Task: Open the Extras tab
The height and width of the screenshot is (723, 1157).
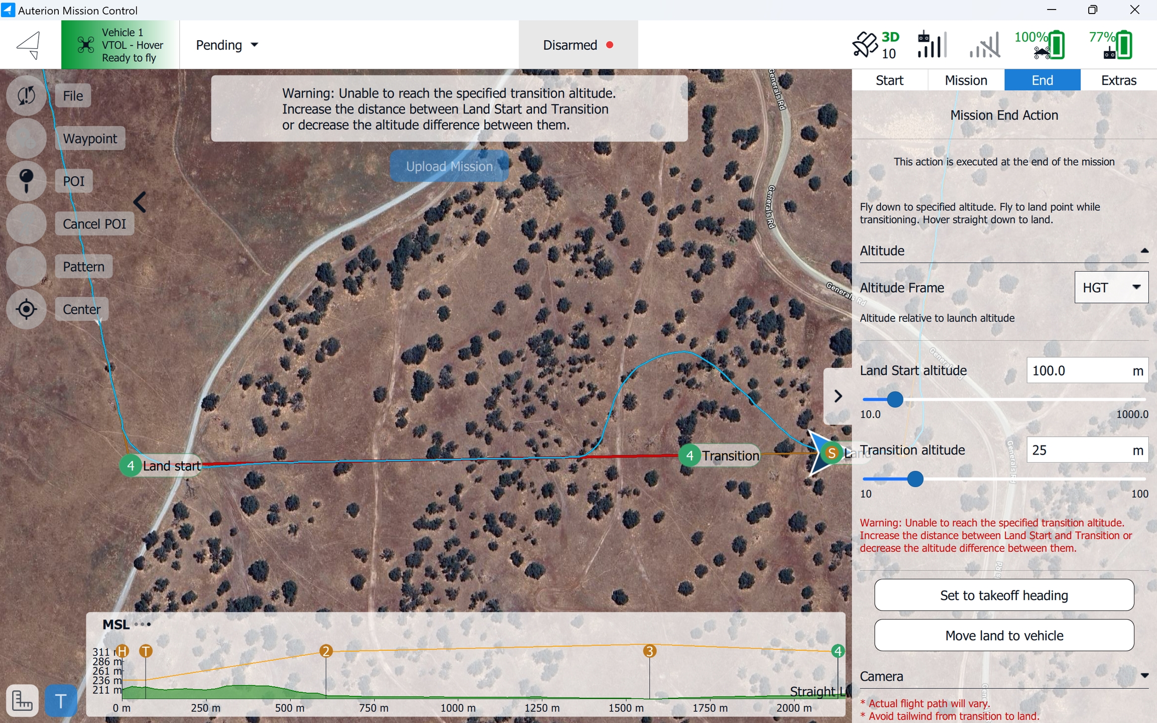Action: [1118, 80]
